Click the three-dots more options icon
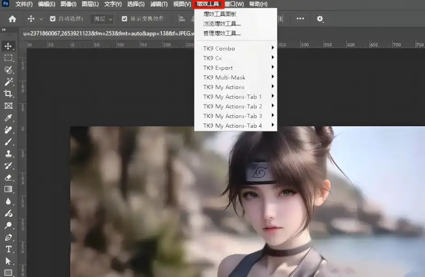The width and height of the screenshot is (425, 277). point(300,18)
